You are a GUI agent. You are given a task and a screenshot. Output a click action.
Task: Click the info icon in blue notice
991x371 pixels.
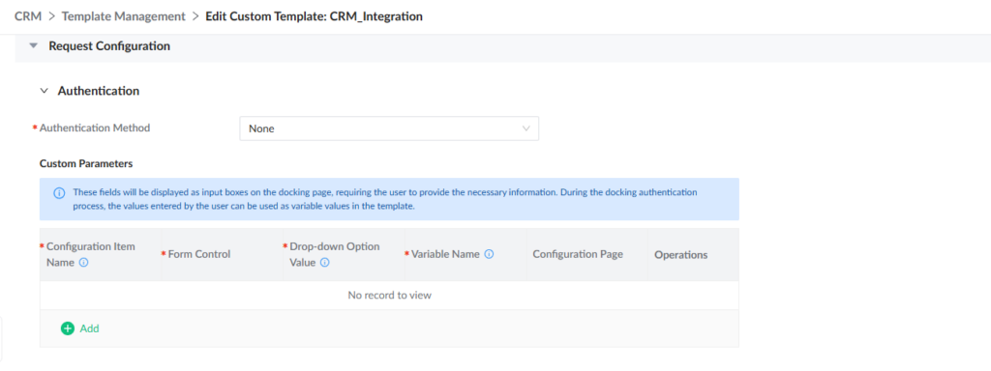click(59, 192)
